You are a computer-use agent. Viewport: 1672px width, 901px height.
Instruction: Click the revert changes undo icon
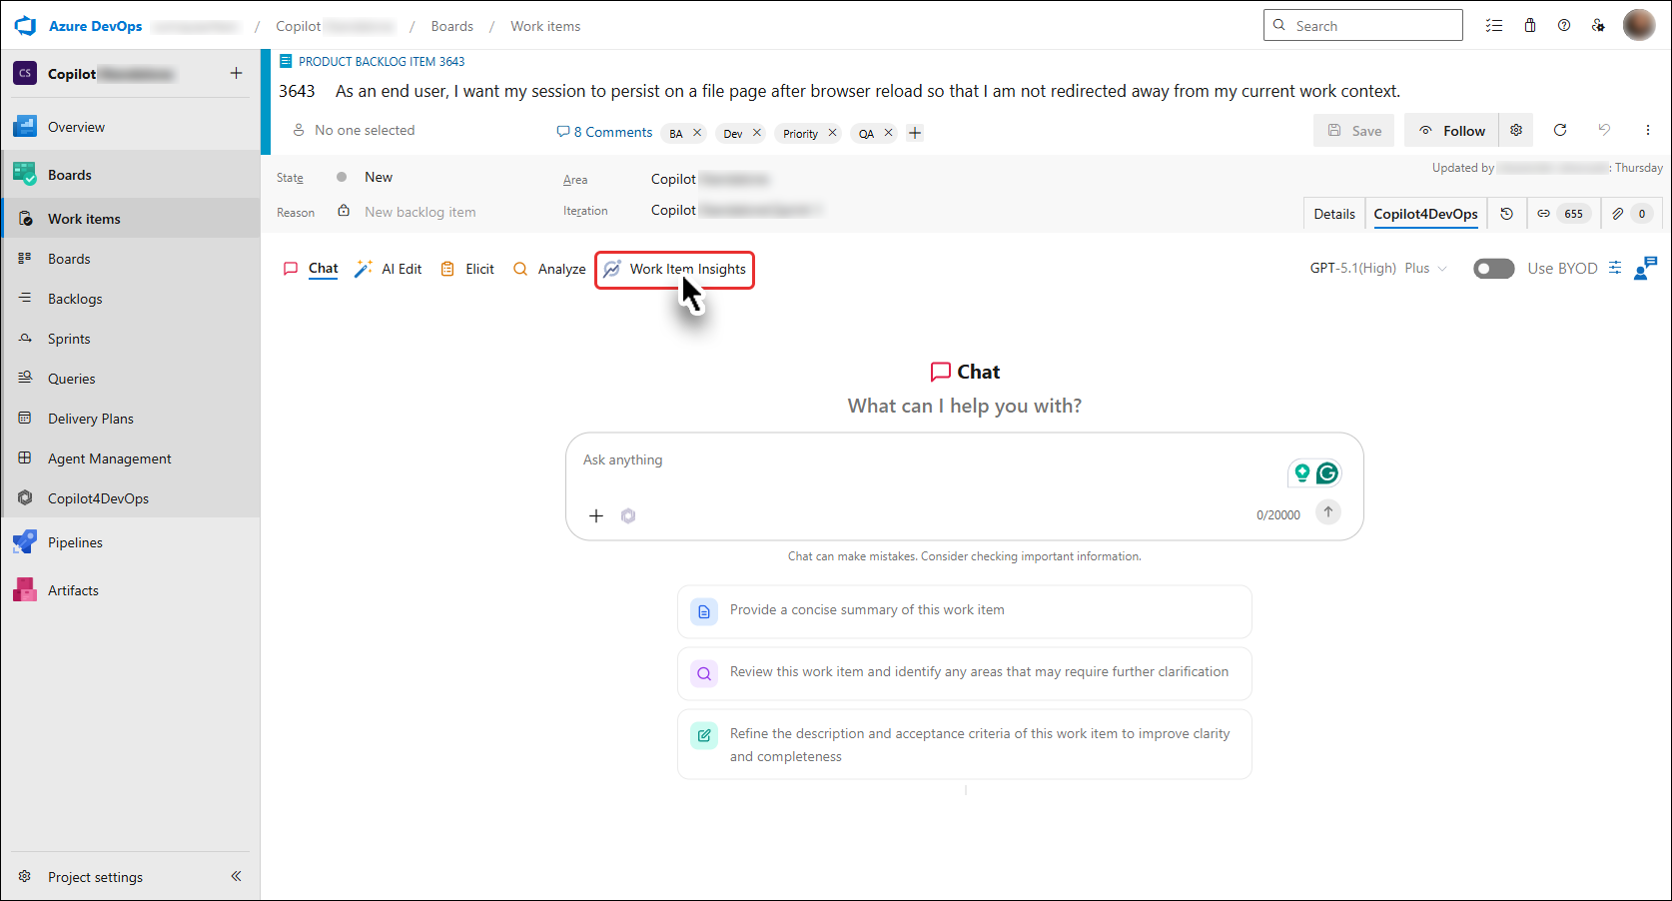click(1604, 130)
